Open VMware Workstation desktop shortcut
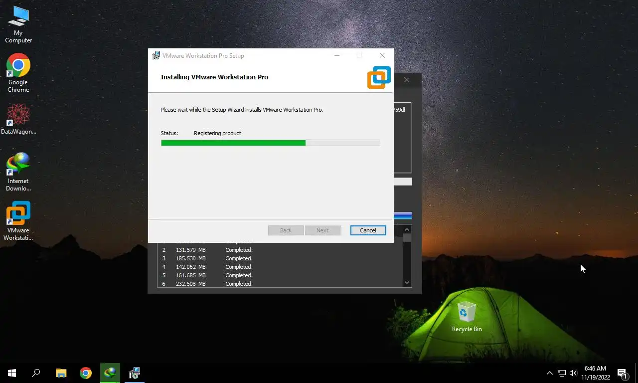 18,221
